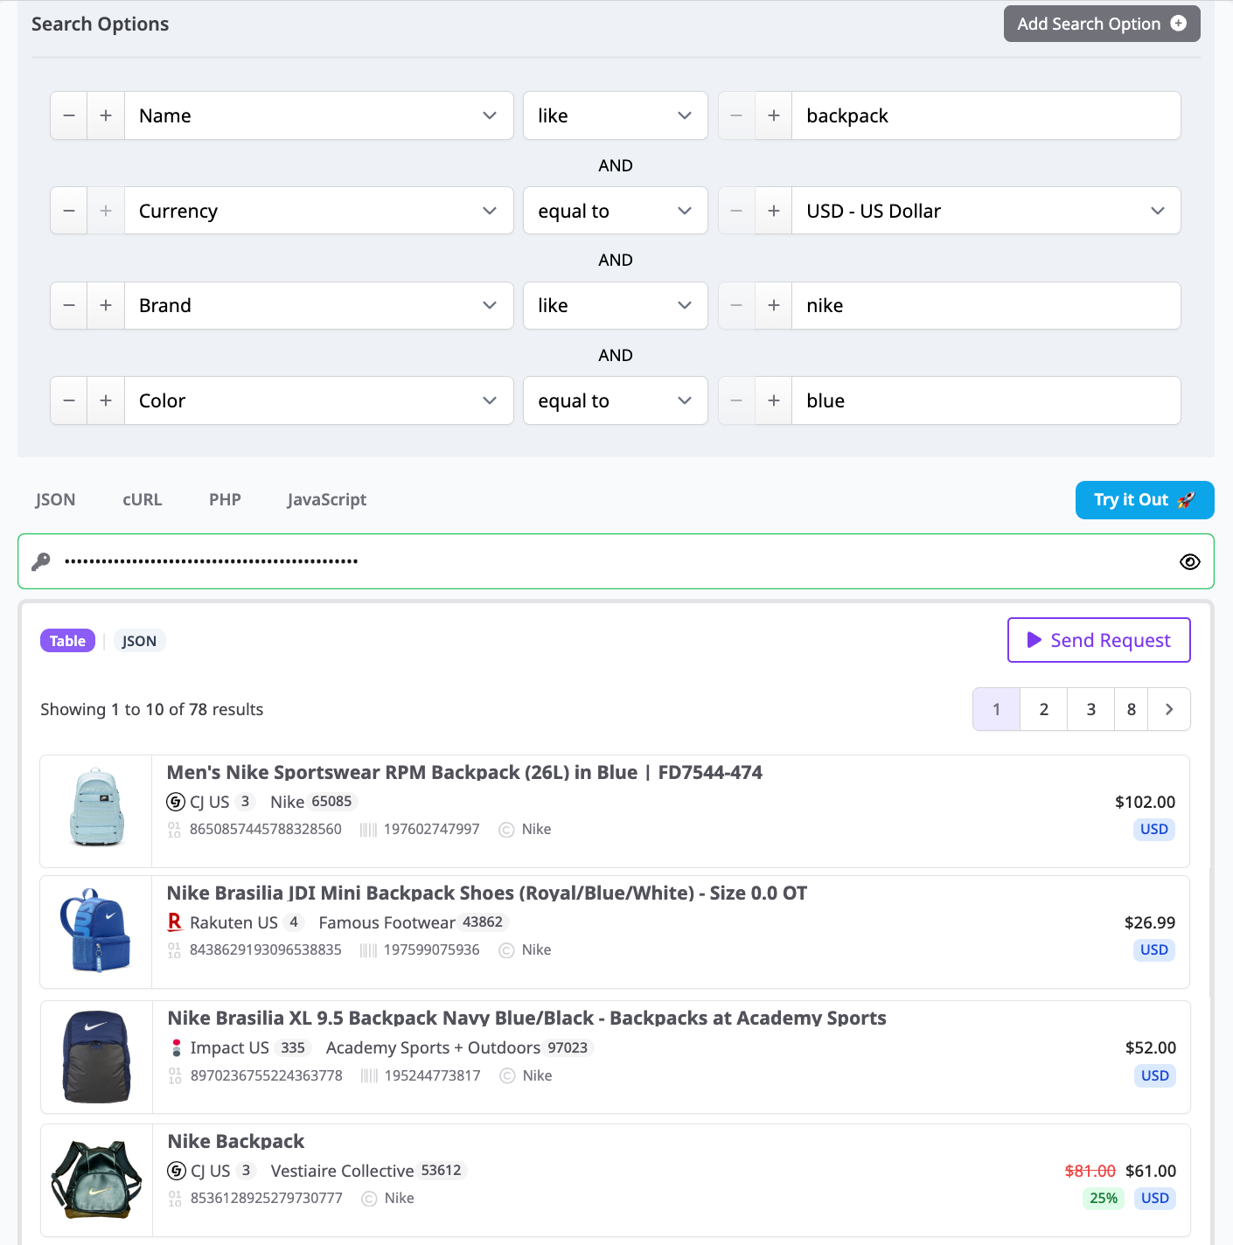Click the backpack name value field

tap(986, 115)
